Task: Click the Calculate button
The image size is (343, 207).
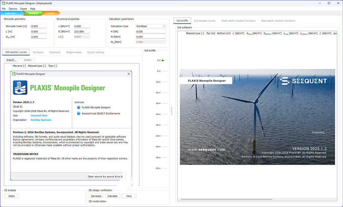Action: [113, 196]
